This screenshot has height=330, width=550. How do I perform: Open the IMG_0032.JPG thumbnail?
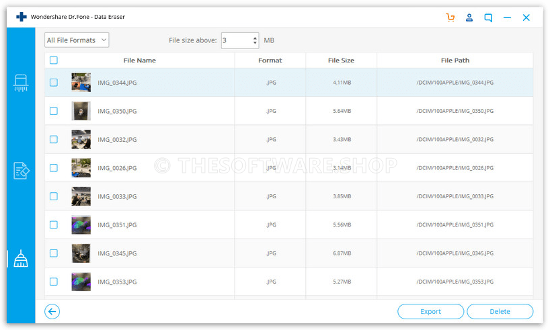[x=81, y=139]
